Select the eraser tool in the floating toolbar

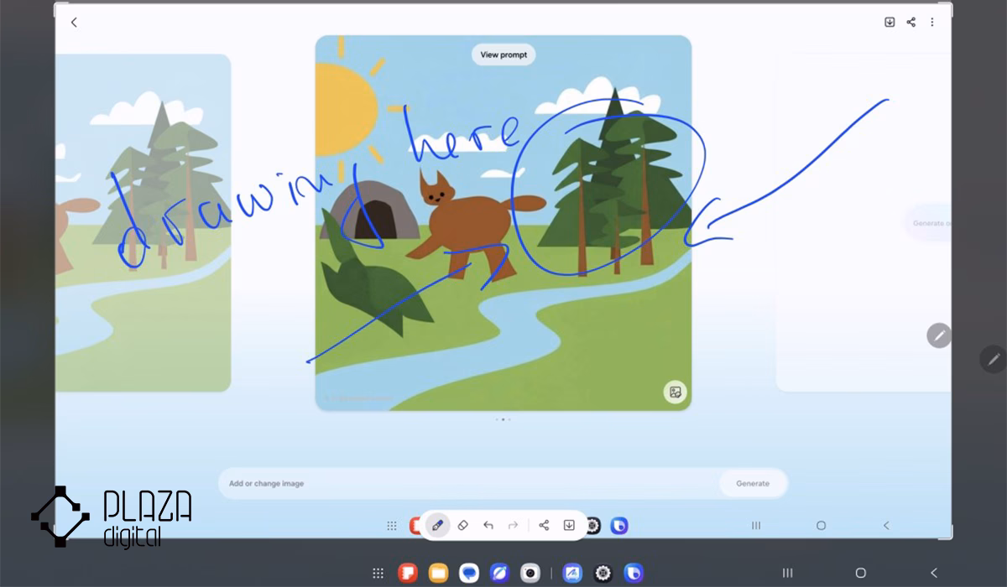462,526
